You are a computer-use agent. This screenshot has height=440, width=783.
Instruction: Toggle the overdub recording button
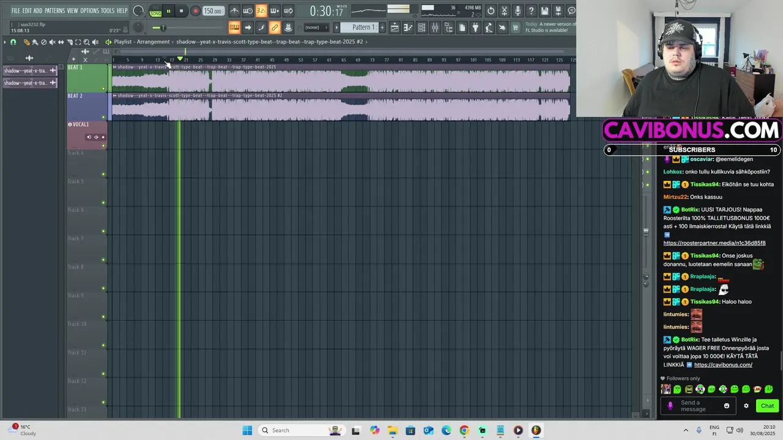tap(275, 11)
